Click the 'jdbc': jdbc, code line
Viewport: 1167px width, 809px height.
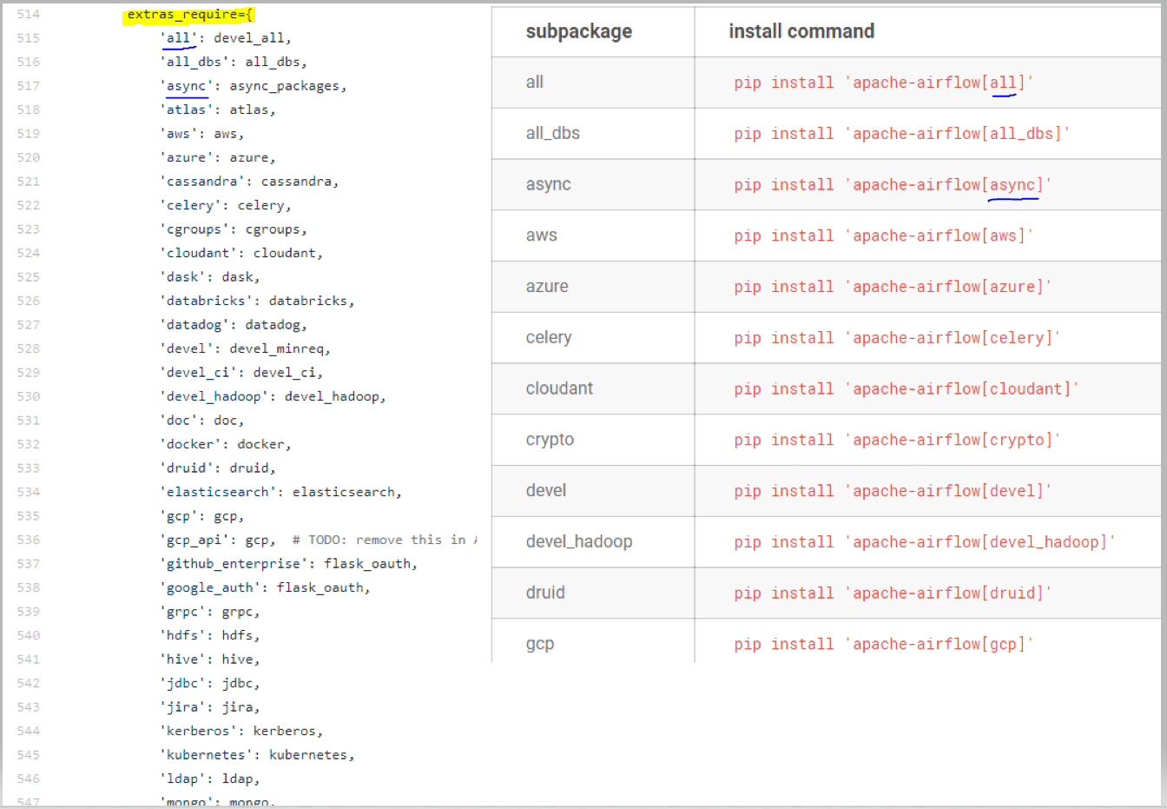[210, 683]
